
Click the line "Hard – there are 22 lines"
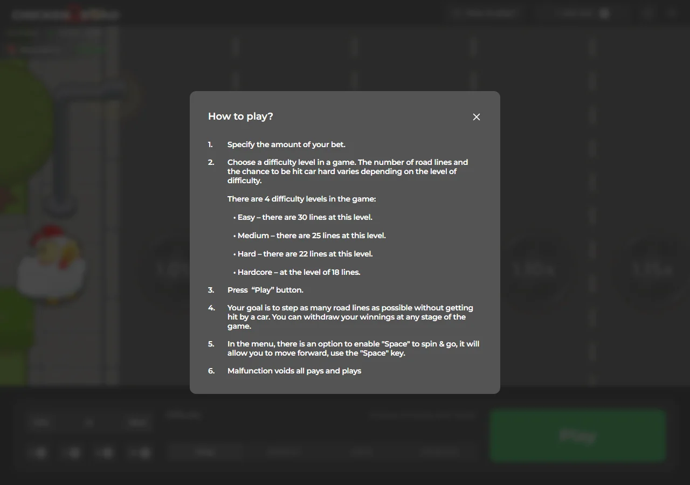[x=303, y=254]
